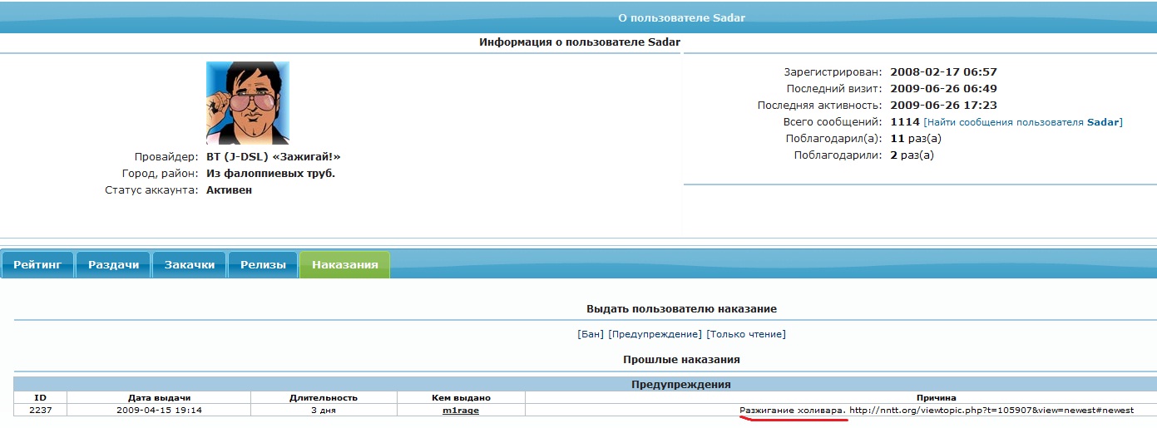Click the 1114 total messages count

coord(904,122)
